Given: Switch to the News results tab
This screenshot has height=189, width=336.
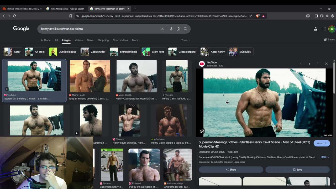Looking at the screenshot, I should 90,40.
